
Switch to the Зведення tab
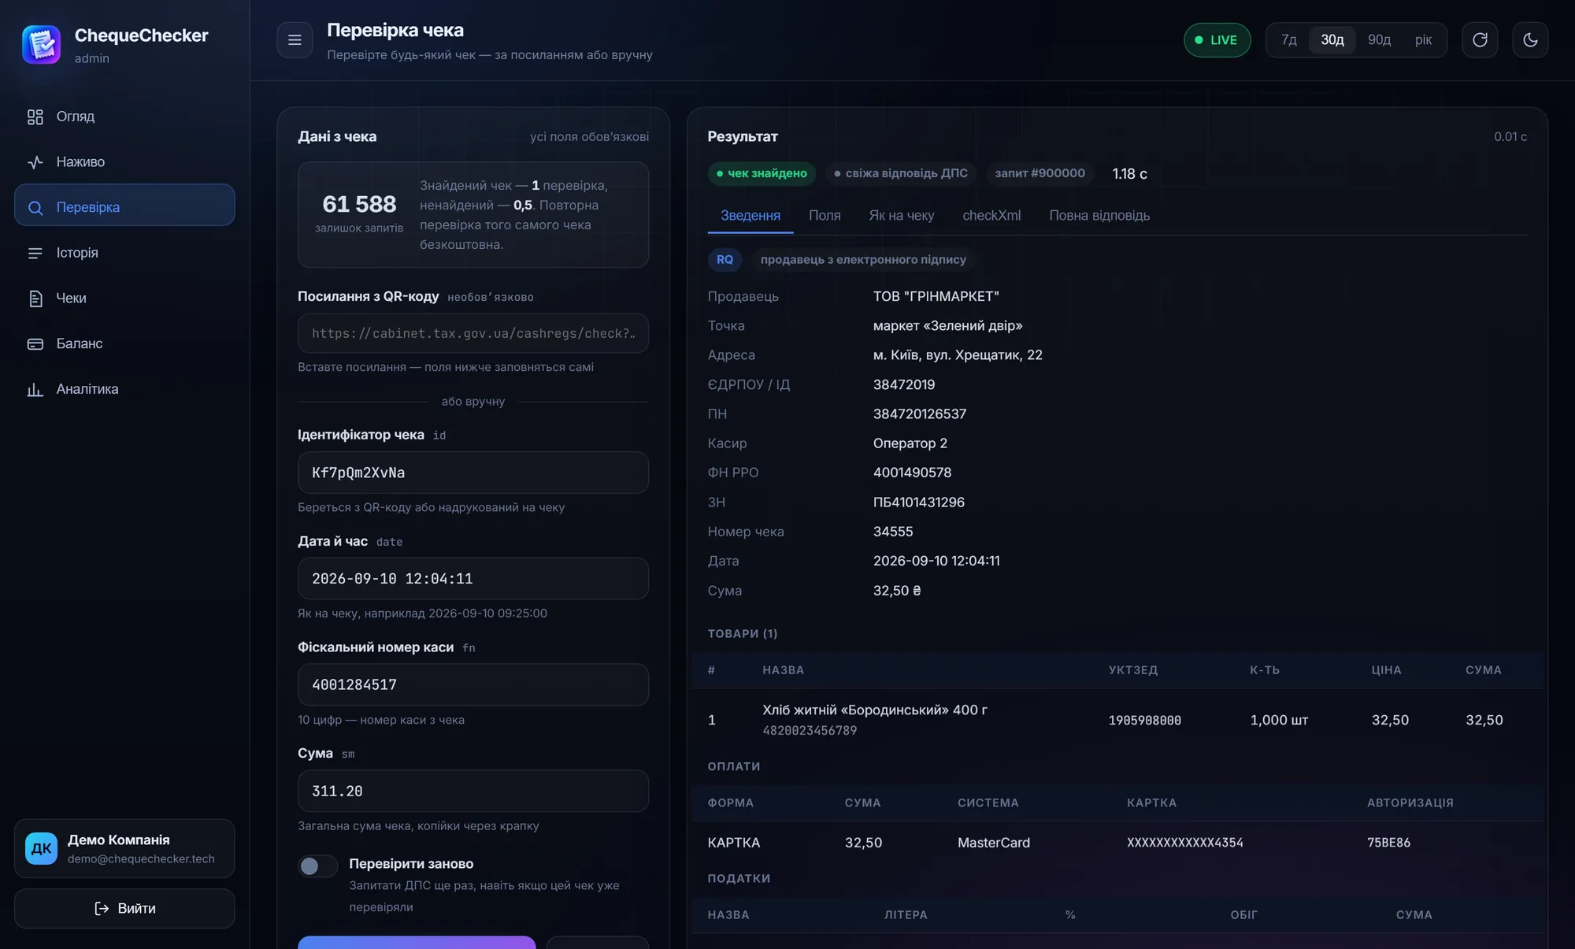pos(750,216)
